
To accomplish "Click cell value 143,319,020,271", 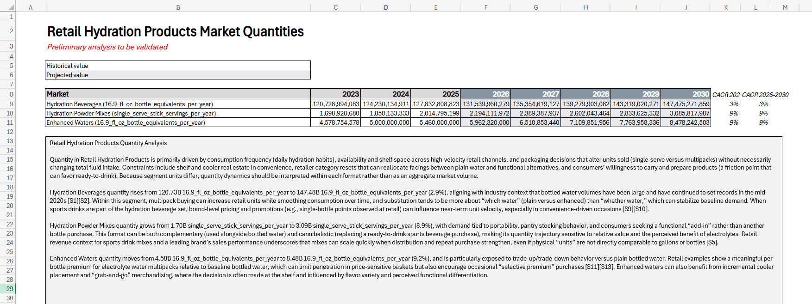I will point(636,104).
